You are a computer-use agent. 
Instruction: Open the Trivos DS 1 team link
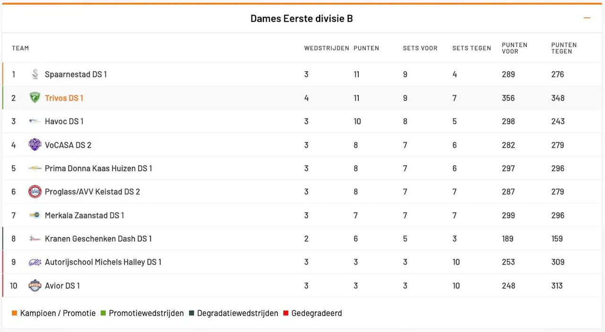pyautogui.click(x=64, y=98)
